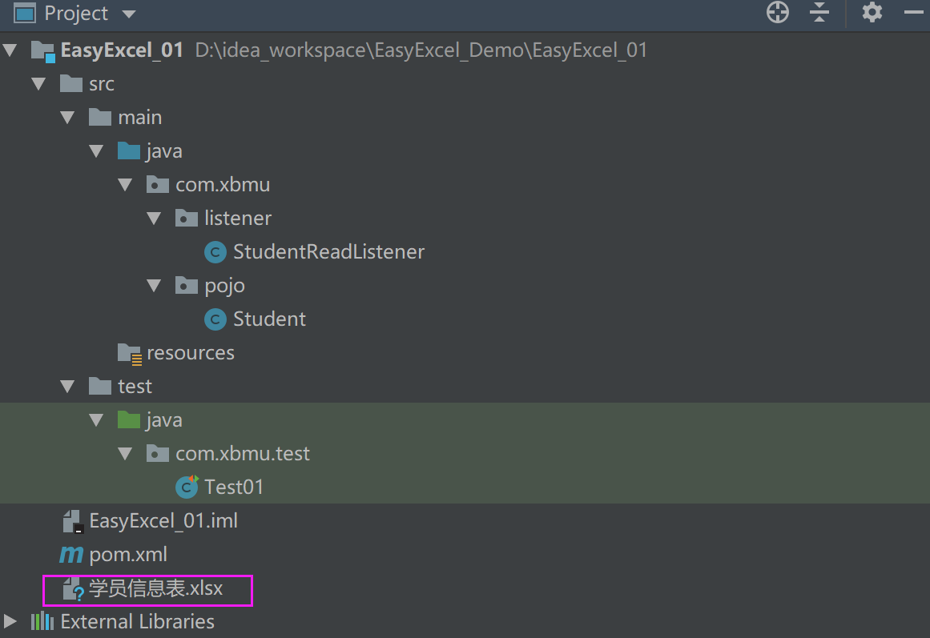Click the Student class icon
Image resolution: width=930 pixels, height=638 pixels.
(x=215, y=319)
